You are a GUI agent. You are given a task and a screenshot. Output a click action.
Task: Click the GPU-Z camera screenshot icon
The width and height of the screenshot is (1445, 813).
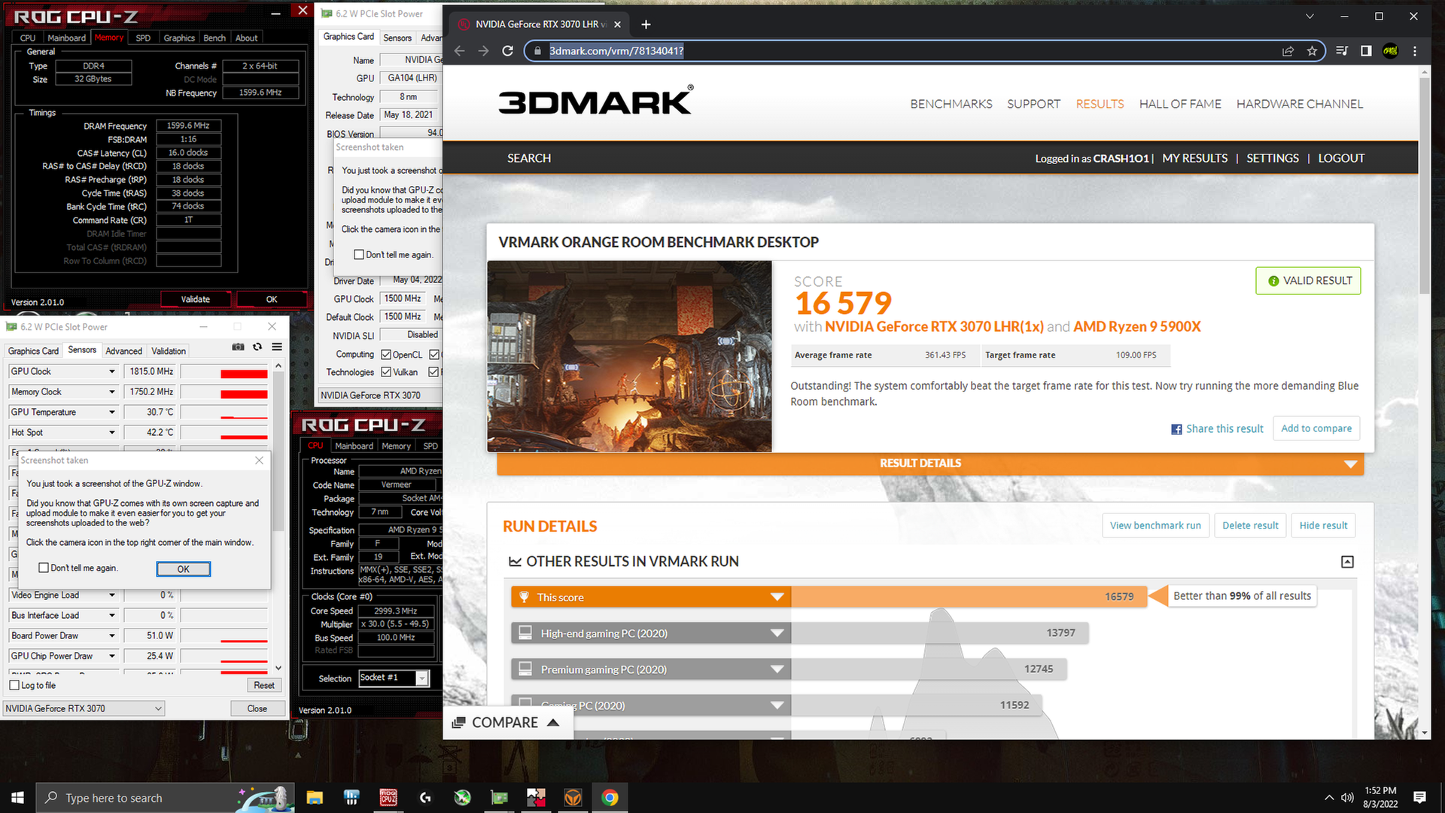click(238, 347)
